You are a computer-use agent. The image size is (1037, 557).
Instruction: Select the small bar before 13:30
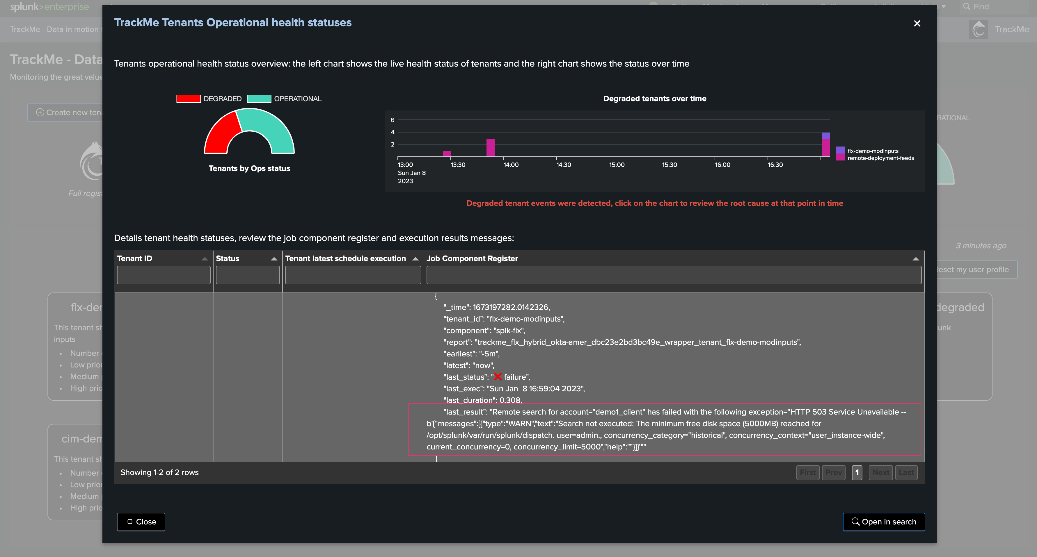446,153
